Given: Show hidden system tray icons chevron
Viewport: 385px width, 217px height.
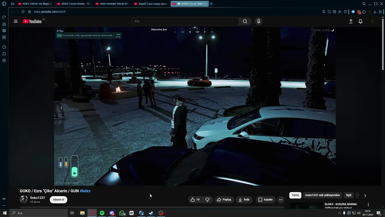Looking at the screenshot, I should tap(339, 213).
